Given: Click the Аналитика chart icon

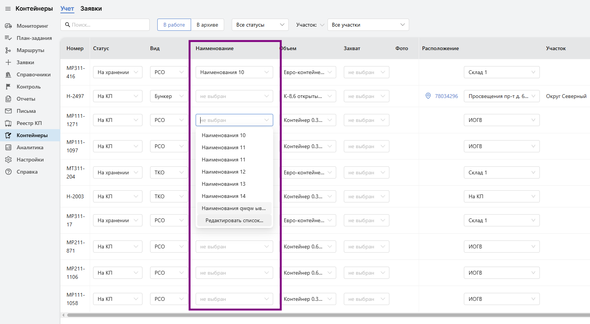Looking at the screenshot, I should pyautogui.click(x=8, y=147).
